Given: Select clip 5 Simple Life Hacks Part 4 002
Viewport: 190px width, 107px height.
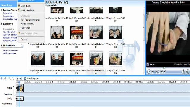Looking at the screenshot, I should [x=57, y=10].
